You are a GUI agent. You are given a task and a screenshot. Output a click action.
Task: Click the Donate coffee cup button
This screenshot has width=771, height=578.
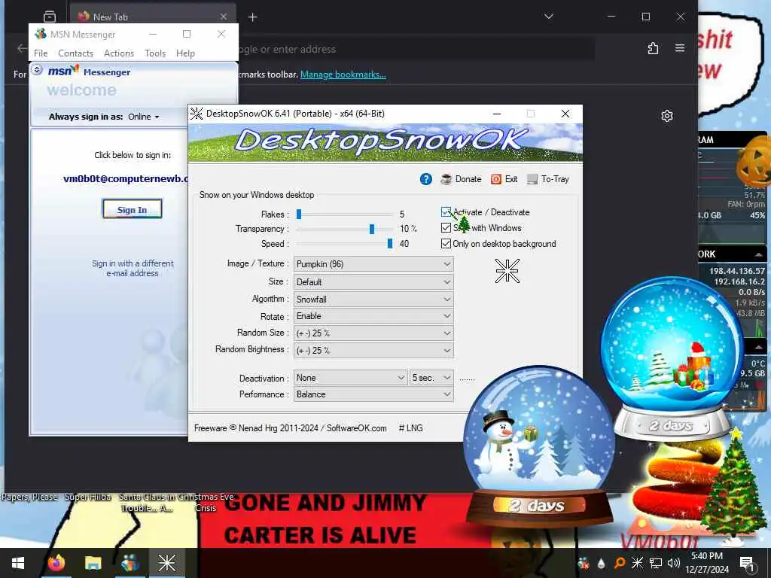[462, 179]
